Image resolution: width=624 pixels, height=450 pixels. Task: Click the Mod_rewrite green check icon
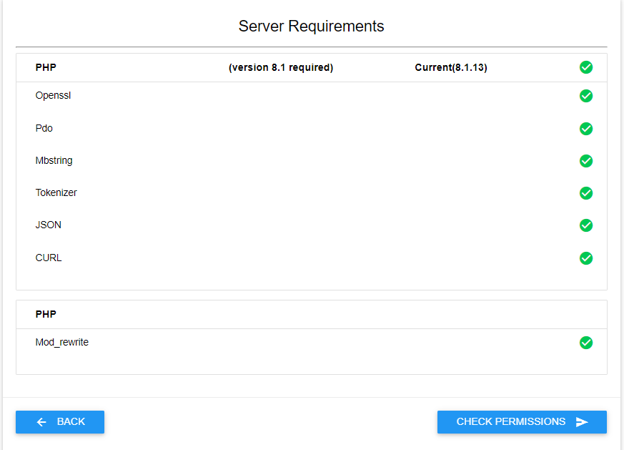coord(586,343)
